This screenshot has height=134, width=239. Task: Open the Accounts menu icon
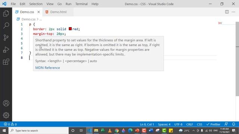6,103
